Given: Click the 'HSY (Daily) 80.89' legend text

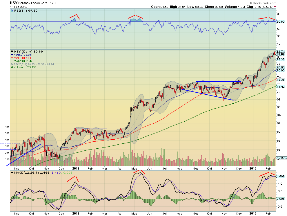Looking at the screenshot, I should (28, 51).
